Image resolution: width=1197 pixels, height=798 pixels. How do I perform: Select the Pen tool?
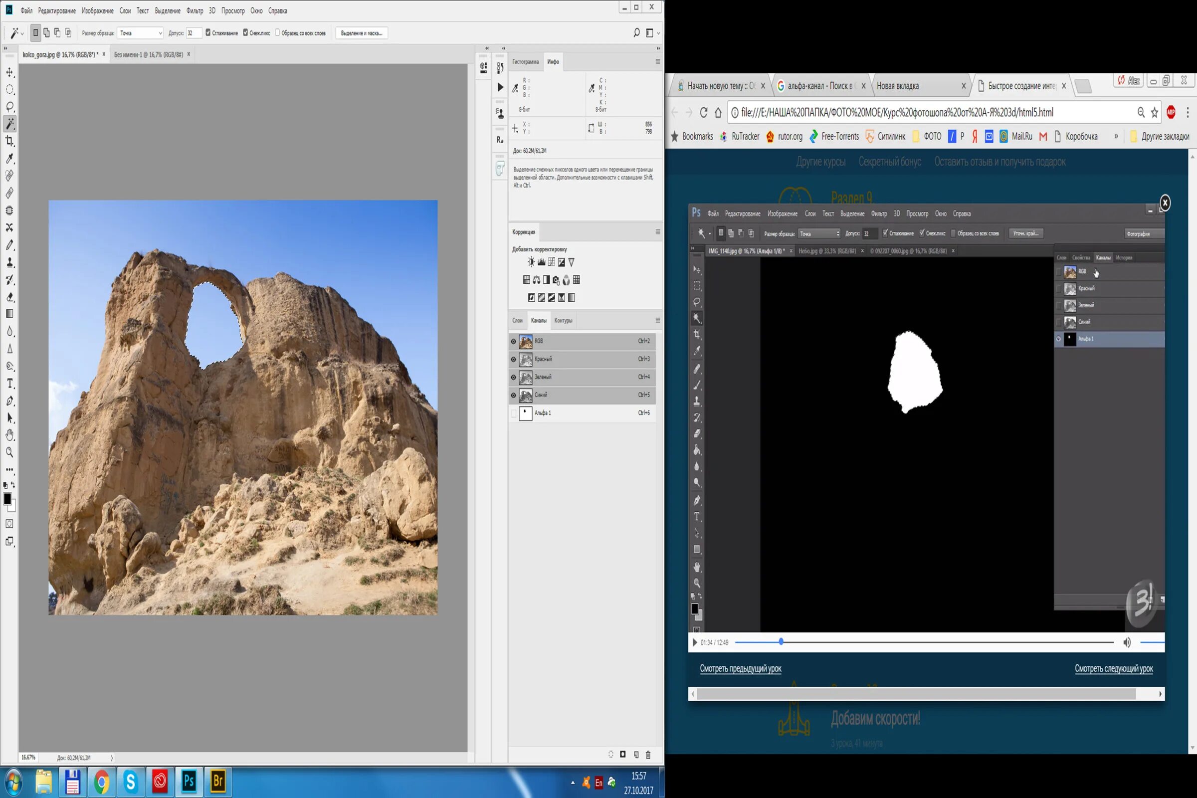[9, 400]
